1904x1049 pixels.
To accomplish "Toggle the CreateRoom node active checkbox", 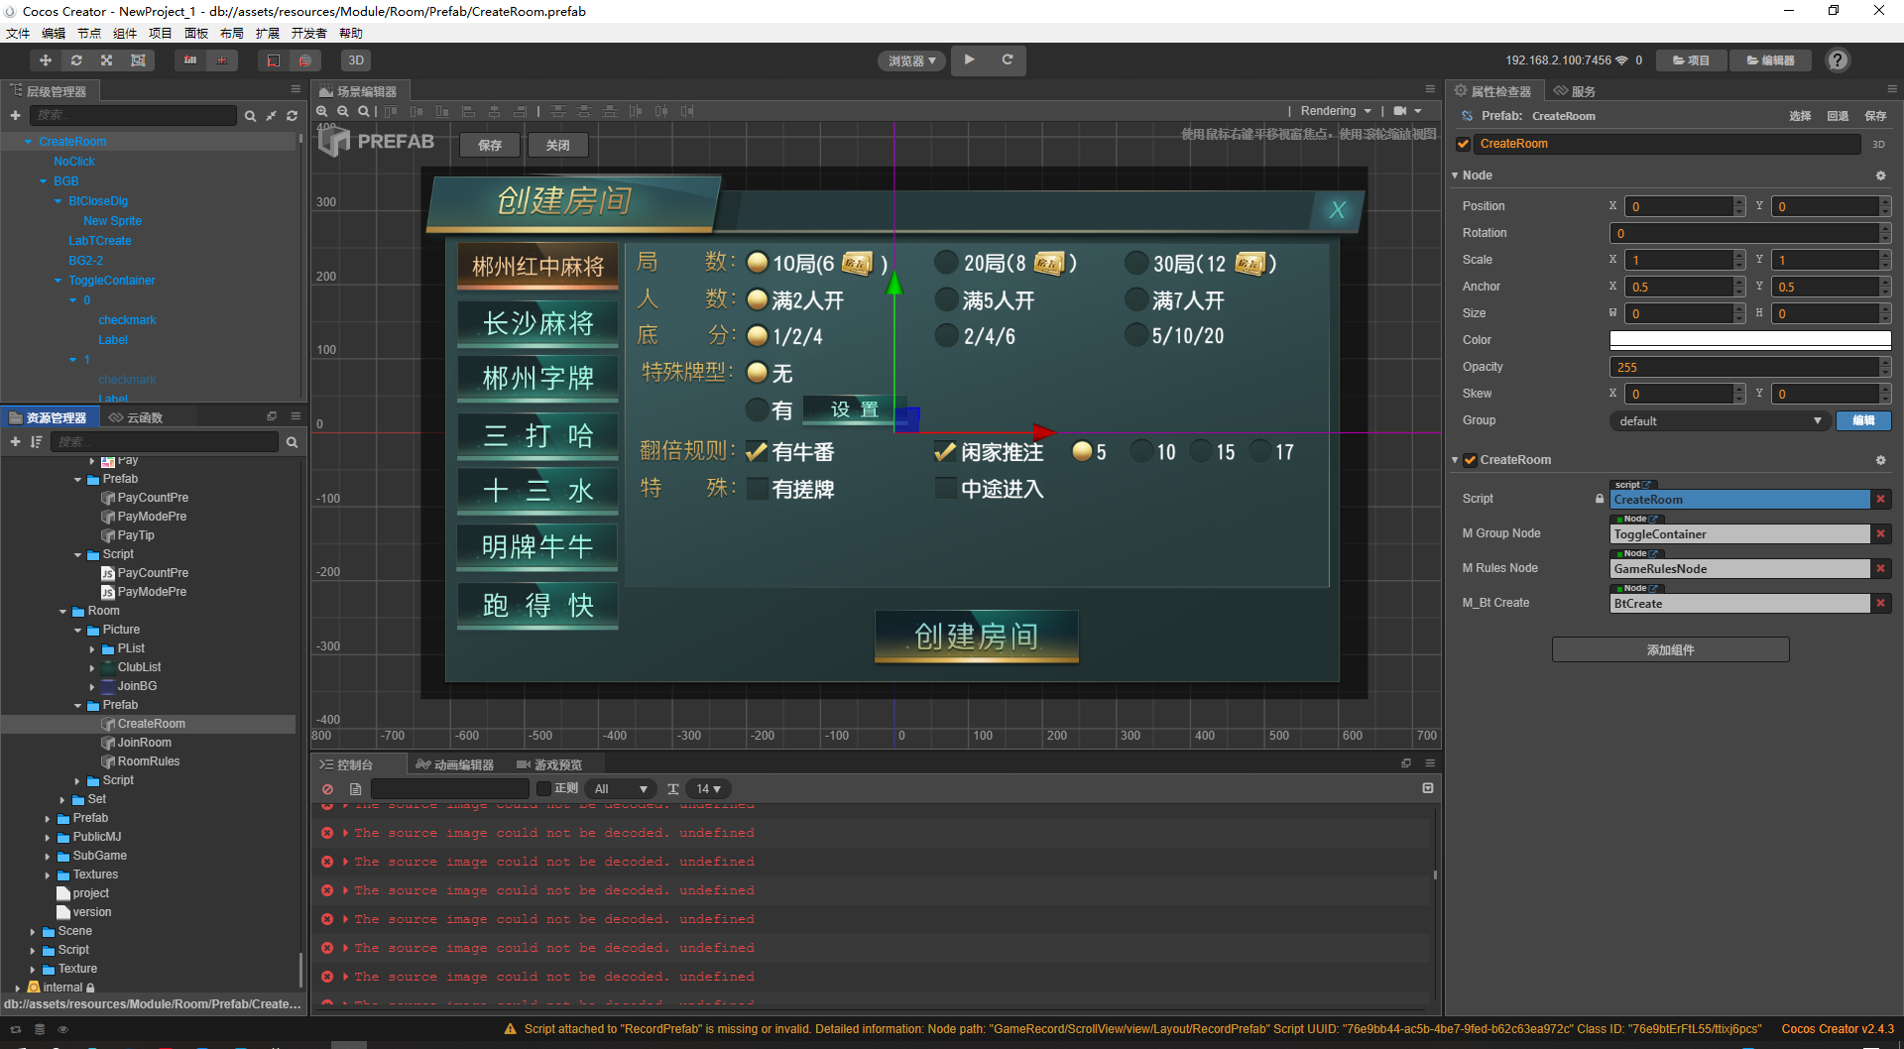I will pyautogui.click(x=1463, y=144).
